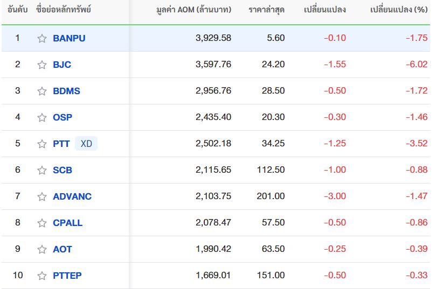The height and width of the screenshot is (289, 443).
Task: Toggle the SCB favorite star
Action: (x=42, y=170)
